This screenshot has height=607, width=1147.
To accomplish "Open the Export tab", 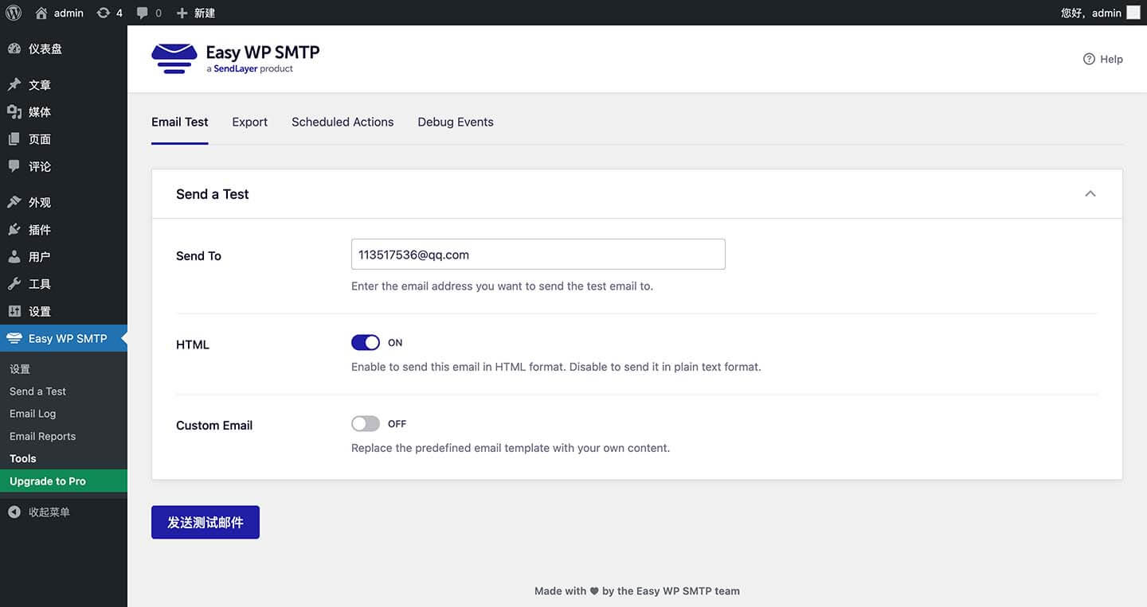I will point(250,122).
